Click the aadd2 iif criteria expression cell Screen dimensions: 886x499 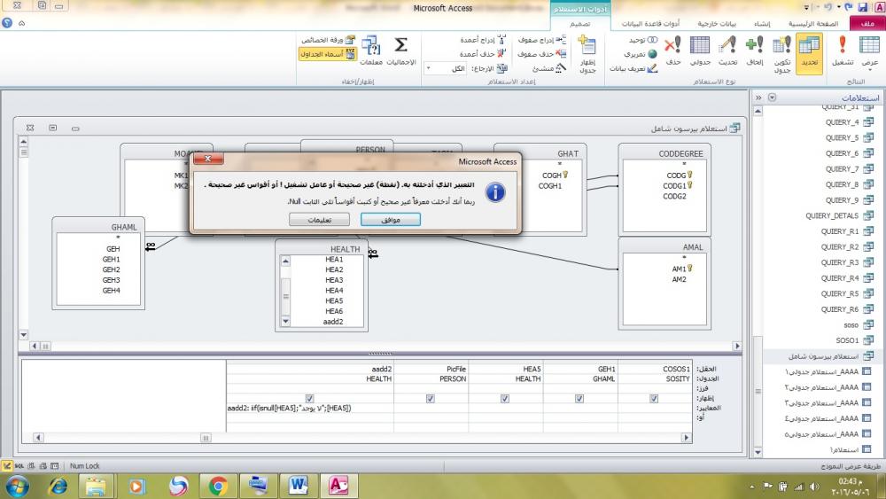pos(309,408)
